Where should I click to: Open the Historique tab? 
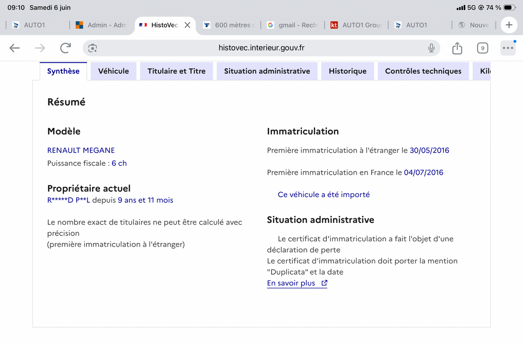[348, 71]
